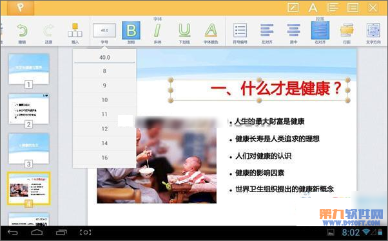The width and height of the screenshot is (388, 241).
Task: Open line spacing (行距) options
Action: [347, 30]
